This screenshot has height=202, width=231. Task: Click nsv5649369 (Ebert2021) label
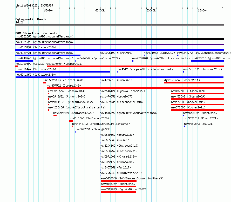pyautogui.click(x=117, y=135)
